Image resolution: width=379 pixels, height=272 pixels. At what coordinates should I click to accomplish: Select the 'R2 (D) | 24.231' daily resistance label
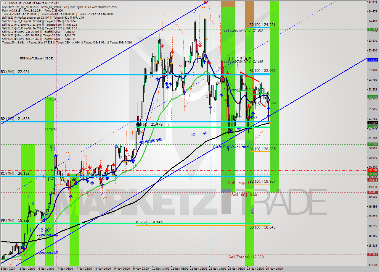tap(262, 25)
